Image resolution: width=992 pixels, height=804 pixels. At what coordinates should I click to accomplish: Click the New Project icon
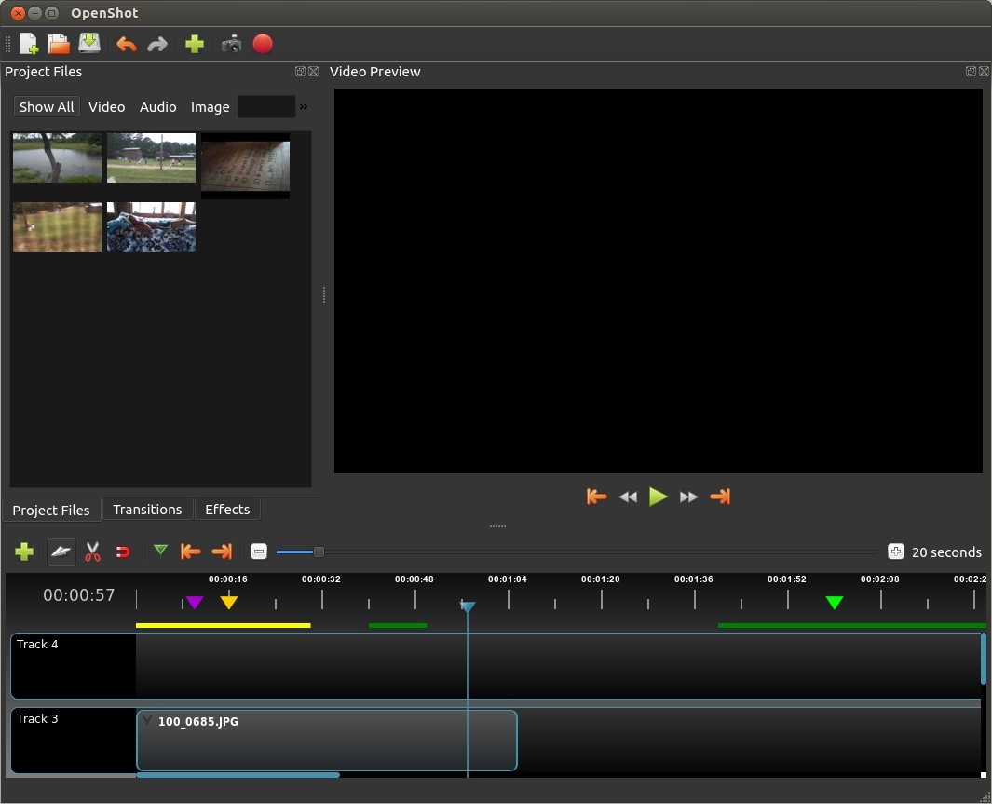click(29, 44)
